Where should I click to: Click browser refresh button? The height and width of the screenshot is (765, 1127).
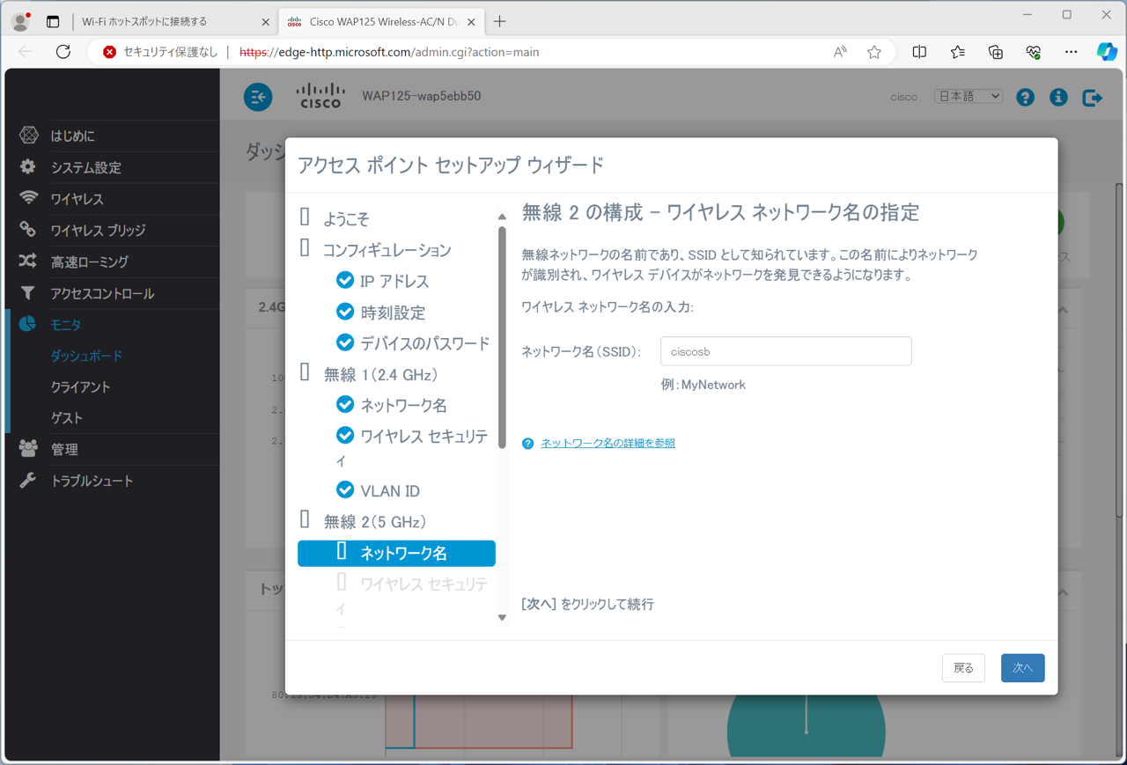pos(63,52)
